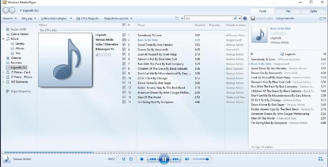This screenshot has width=328, height=167.
Task: Expand the WD Elements node
Action: [3, 82]
